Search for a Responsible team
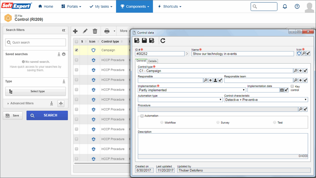Viewport: 316px width, 178px height. pos(295,80)
